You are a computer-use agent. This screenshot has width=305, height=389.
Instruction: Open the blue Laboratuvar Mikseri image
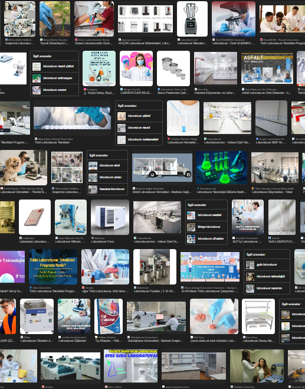71,217
